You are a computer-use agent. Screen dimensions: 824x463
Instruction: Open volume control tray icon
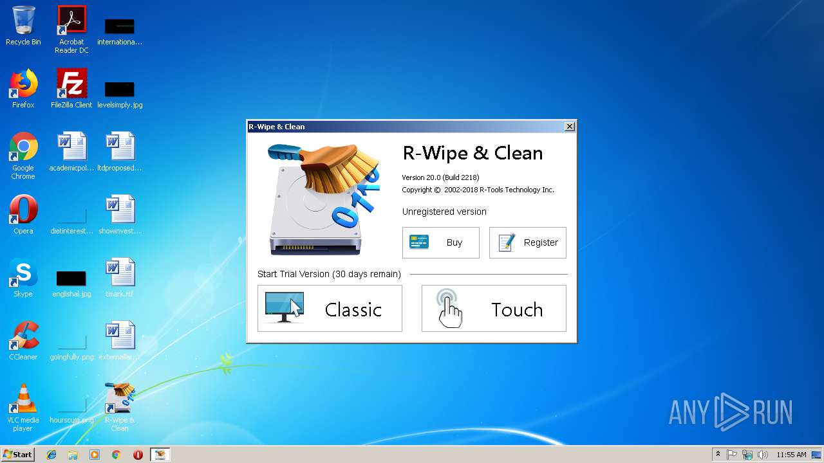point(763,455)
